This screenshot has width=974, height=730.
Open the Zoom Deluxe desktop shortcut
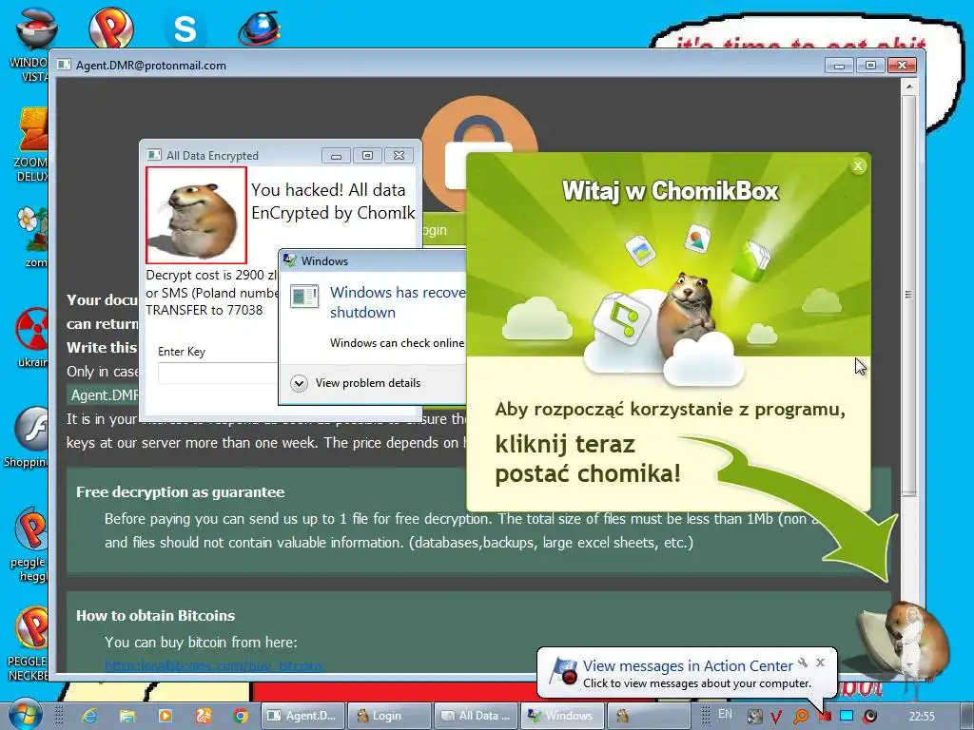31,144
